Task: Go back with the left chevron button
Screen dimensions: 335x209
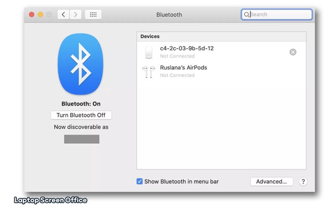Action: coord(63,15)
